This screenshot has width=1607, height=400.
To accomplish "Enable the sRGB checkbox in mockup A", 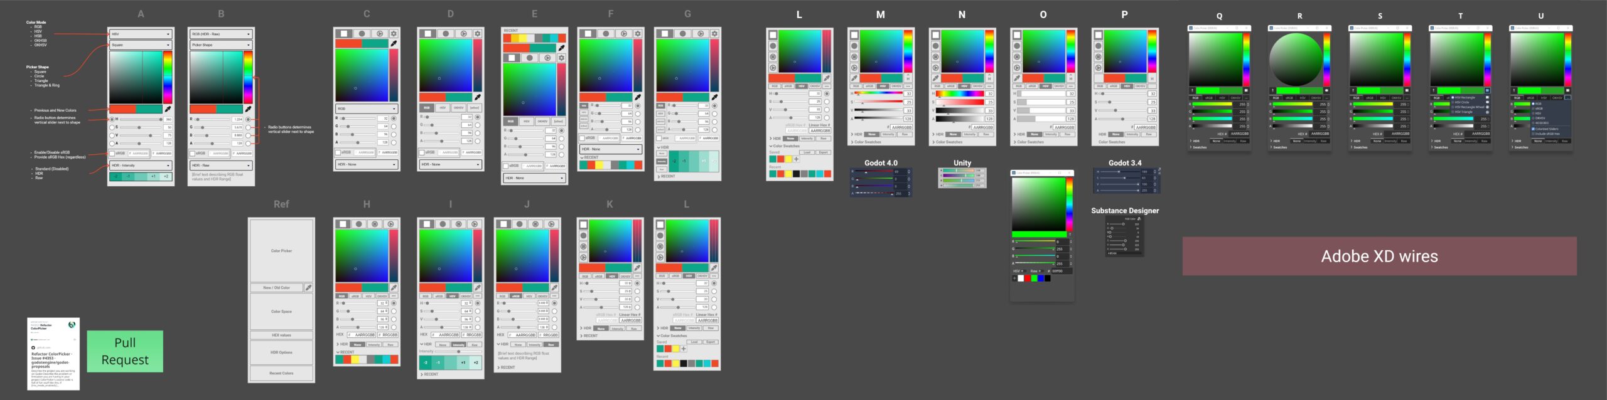I will [x=112, y=153].
